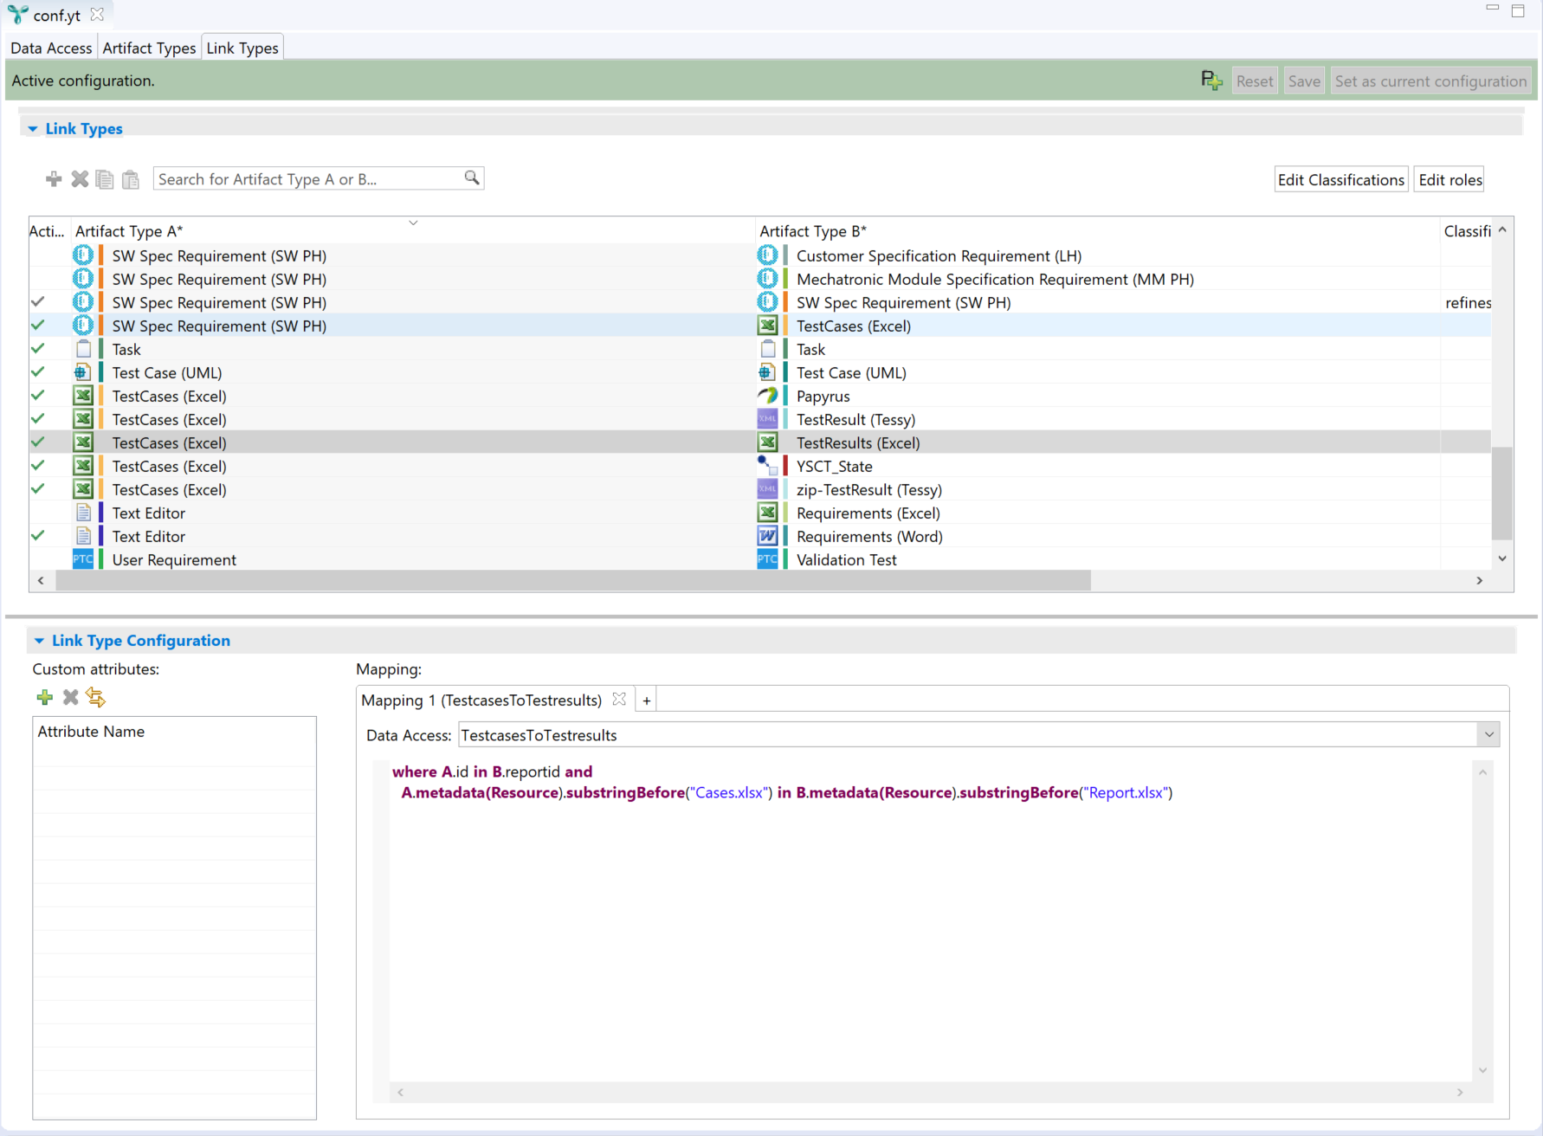Click Set as current configuration button
Screen dimensions: 1543x1136
(x=1430, y=81)
